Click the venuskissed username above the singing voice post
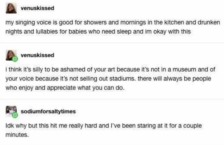 click(x=37, y=8)
